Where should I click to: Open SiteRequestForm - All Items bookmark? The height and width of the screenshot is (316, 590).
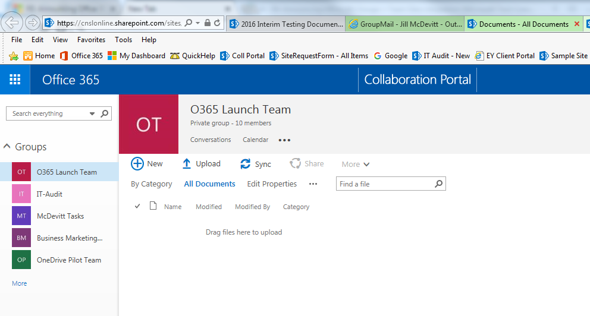[x=319, y=56]
